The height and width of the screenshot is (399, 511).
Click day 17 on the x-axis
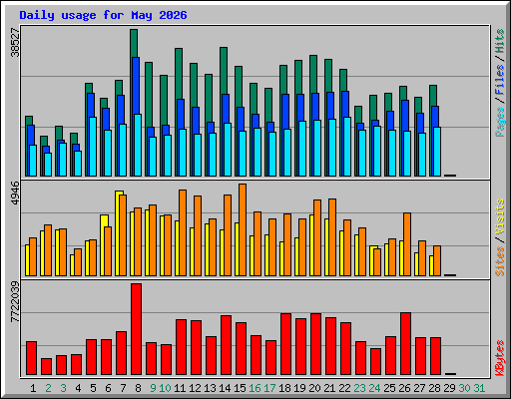(x=269, y=388)
